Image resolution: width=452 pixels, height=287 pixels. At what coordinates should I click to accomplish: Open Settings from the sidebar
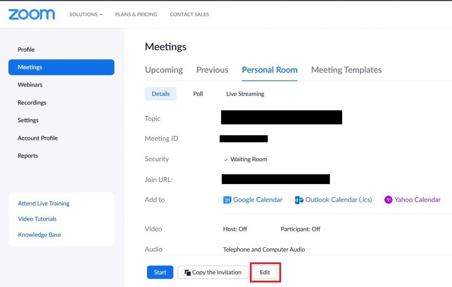(x=28, y=120)
